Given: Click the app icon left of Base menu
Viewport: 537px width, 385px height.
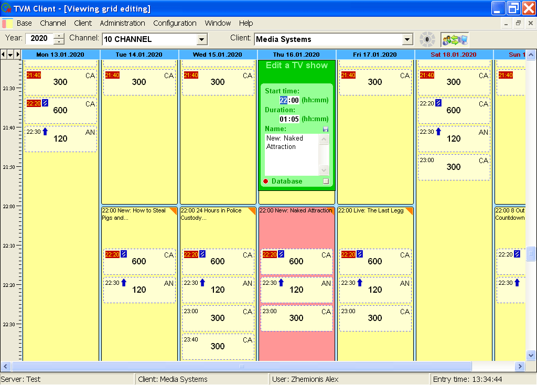Looking at the screenshot, I should (x=7, y=23).
